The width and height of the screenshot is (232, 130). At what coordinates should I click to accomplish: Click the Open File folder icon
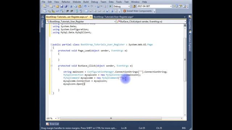tap(57, 6)
